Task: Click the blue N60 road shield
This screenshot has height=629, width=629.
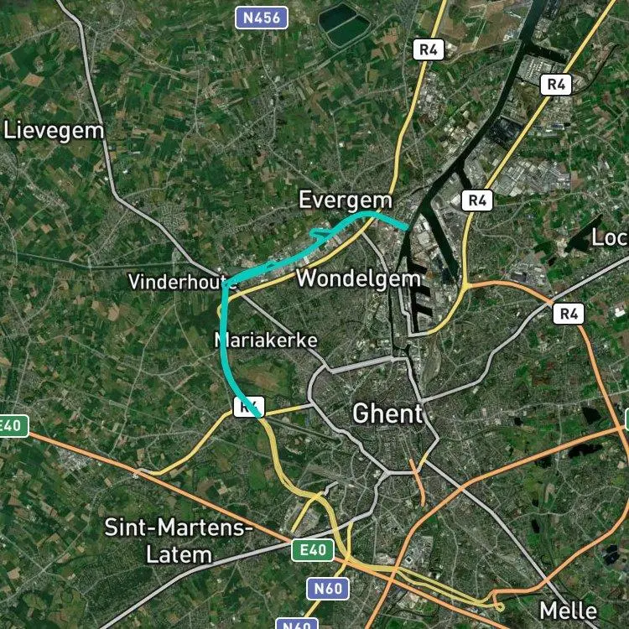Action: [328, 589]
